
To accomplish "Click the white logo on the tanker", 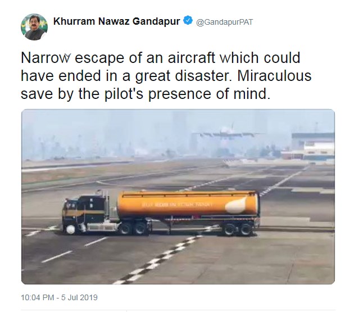I will tap(236, 205).
